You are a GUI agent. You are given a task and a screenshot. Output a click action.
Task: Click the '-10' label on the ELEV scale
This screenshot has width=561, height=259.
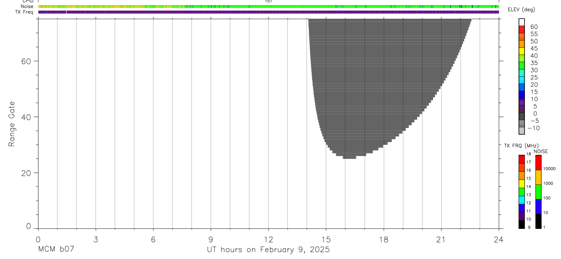[533, 128]
